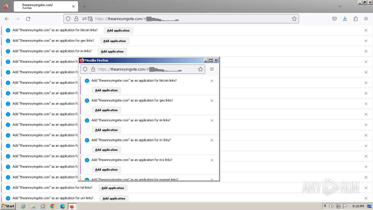Open permissions icon in main address bar
The image size is (373, 210).
point(85,19)
